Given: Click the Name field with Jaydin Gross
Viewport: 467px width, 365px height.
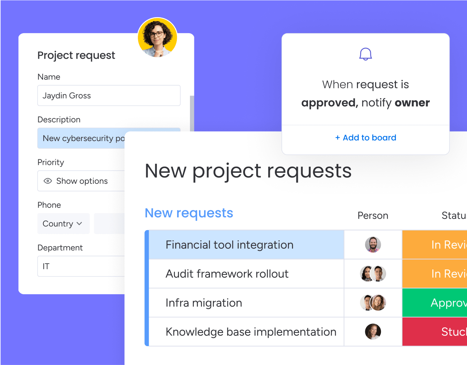Looking at the screenshot, I should pos(109,96).
